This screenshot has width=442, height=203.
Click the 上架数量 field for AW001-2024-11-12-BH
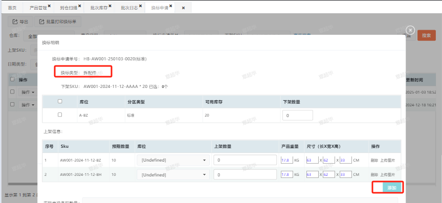coord(245,175)
